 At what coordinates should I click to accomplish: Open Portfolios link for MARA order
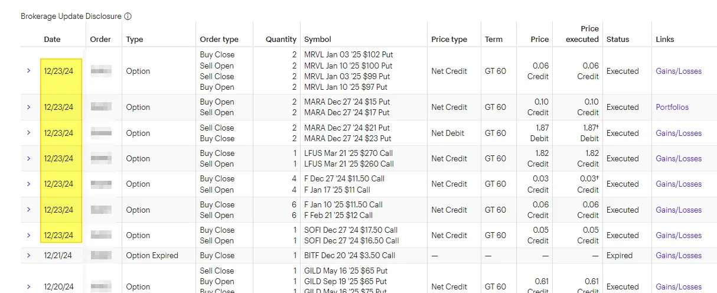(x=672, y=107)
